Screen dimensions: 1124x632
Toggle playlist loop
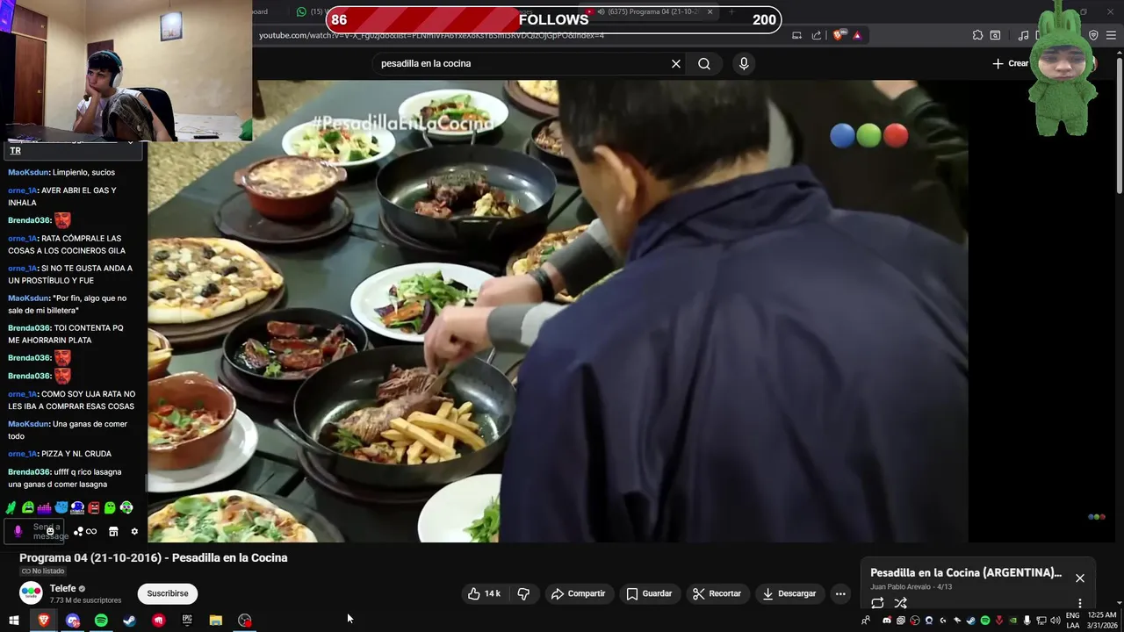pyautogui.click(x=877, y=603)
